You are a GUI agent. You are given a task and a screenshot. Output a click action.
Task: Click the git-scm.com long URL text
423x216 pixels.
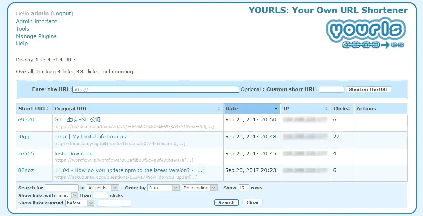[x=134, y=127]
